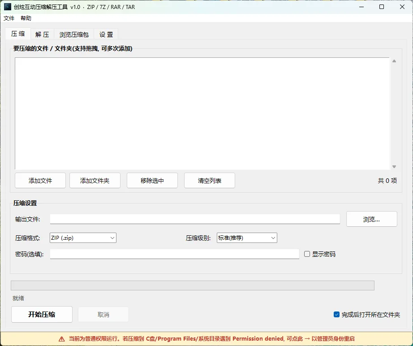Screen dimensions: 413x346
Task: Click the warning triangle icon in bottom banner
Action: pos(62,339)
